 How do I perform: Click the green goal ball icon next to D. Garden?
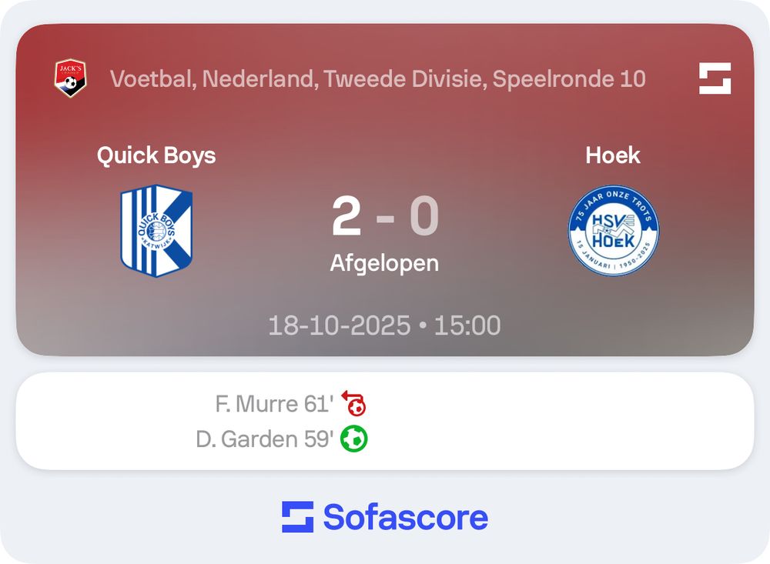pyautogui.click(x=353, y=439)
